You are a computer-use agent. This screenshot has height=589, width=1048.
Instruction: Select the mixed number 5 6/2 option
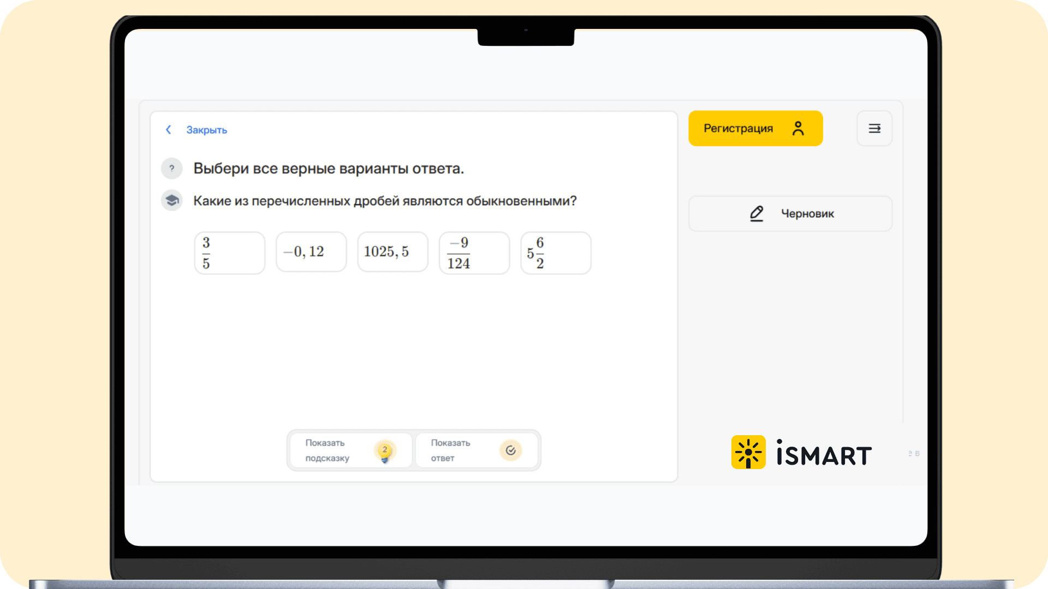556,253
